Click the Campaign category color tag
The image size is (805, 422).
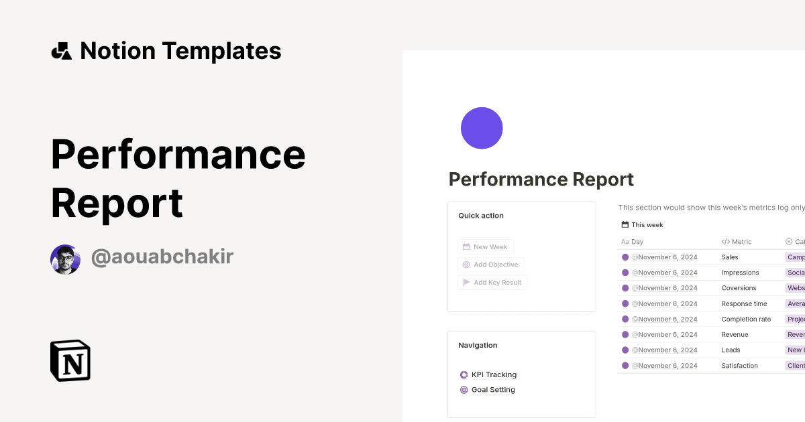pyautogui.click(x=796, y=257)
